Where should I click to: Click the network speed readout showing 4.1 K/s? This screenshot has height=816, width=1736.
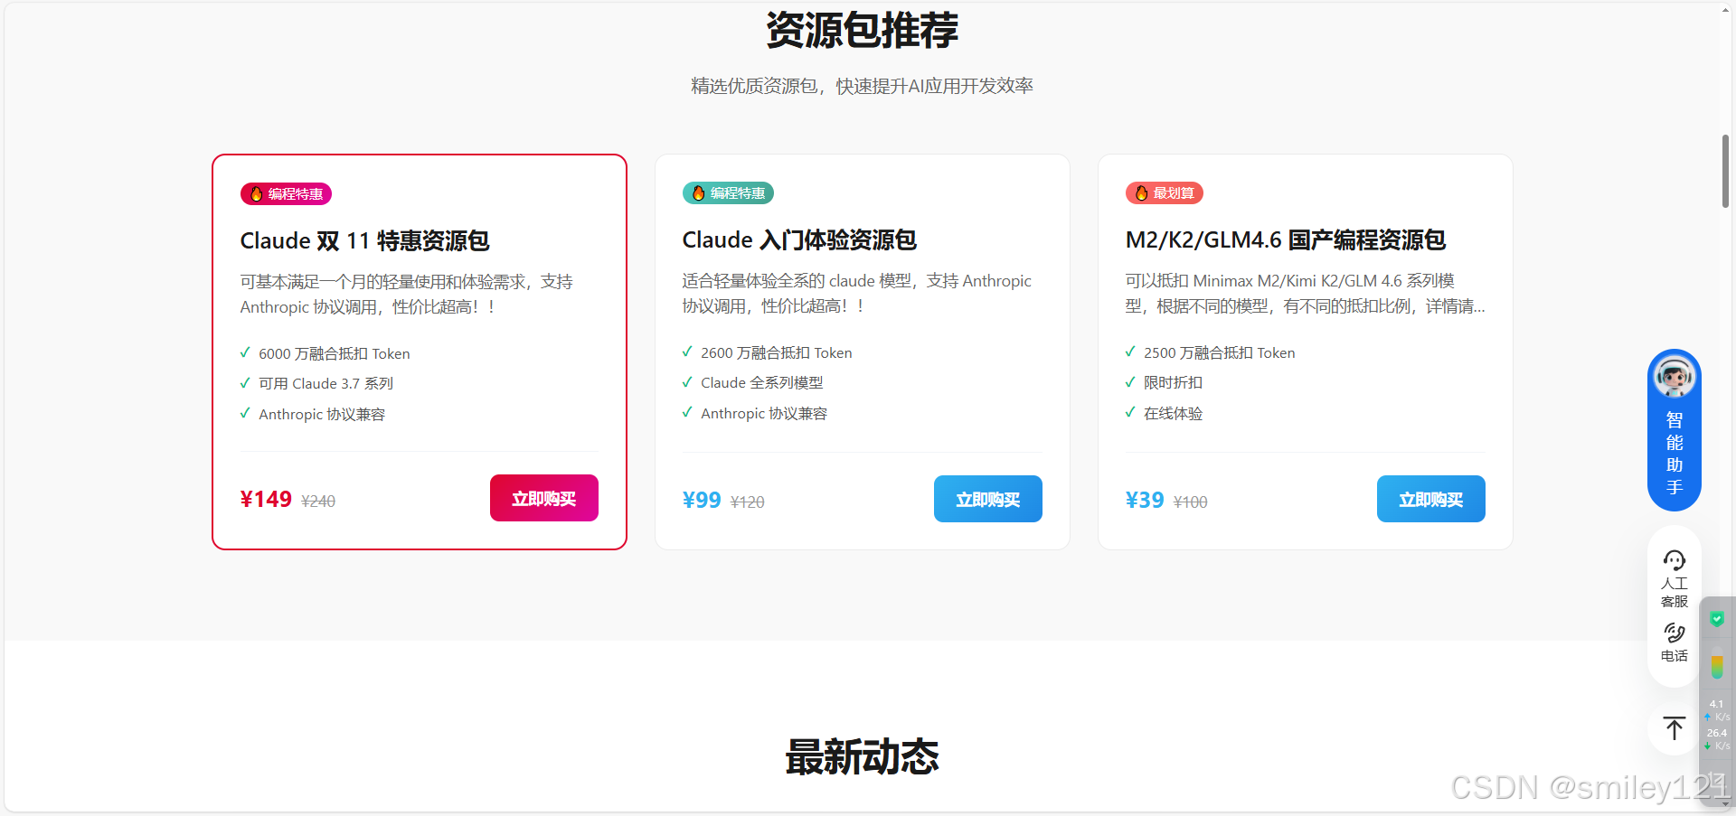pyautogui.click(x=1717, y=710)
